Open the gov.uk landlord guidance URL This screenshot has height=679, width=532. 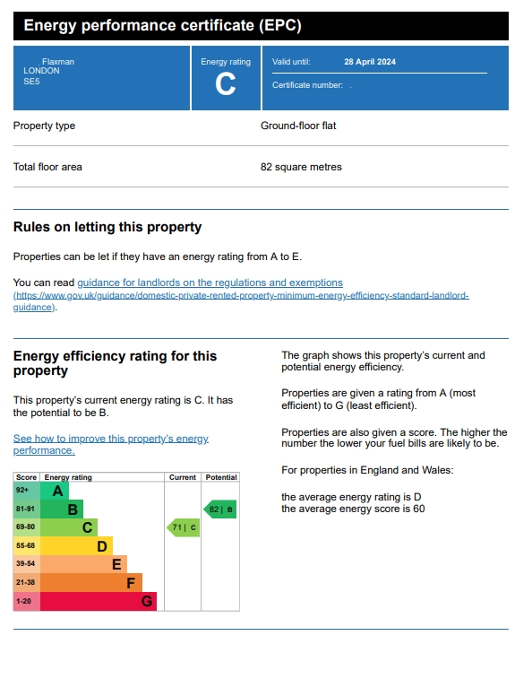point(241,301)
